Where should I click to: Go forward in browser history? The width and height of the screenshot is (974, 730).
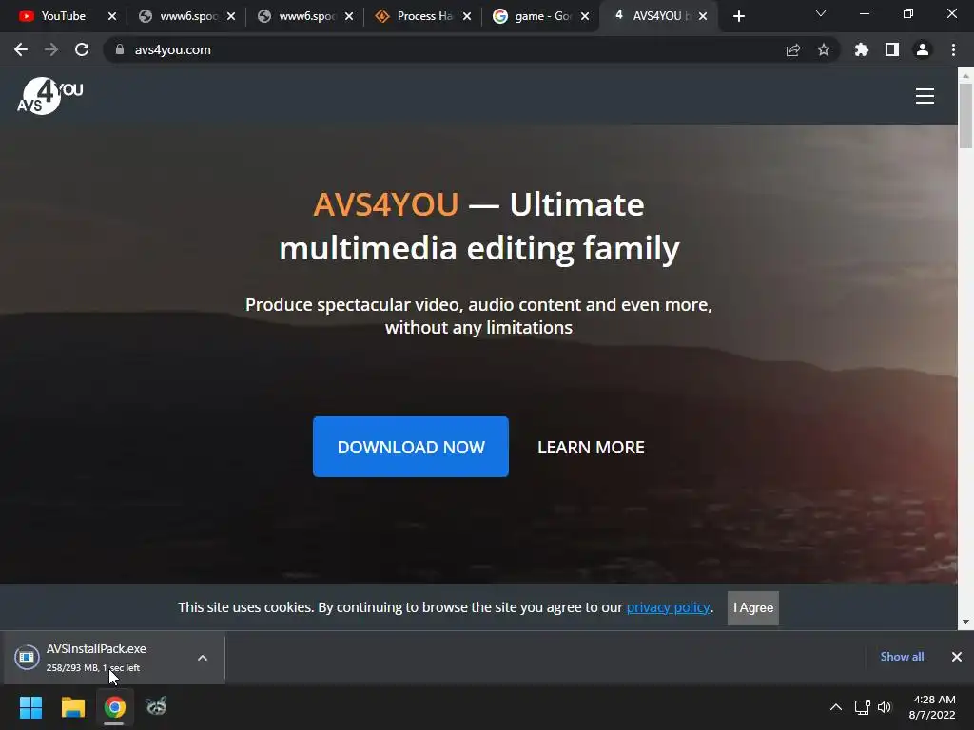51,49
